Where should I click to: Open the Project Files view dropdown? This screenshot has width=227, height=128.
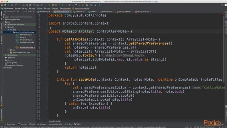pos(12,12)
